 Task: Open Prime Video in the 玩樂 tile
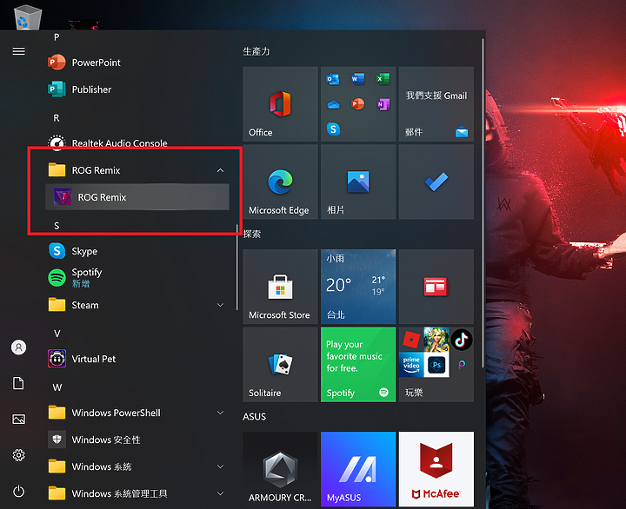coord(411,365)
